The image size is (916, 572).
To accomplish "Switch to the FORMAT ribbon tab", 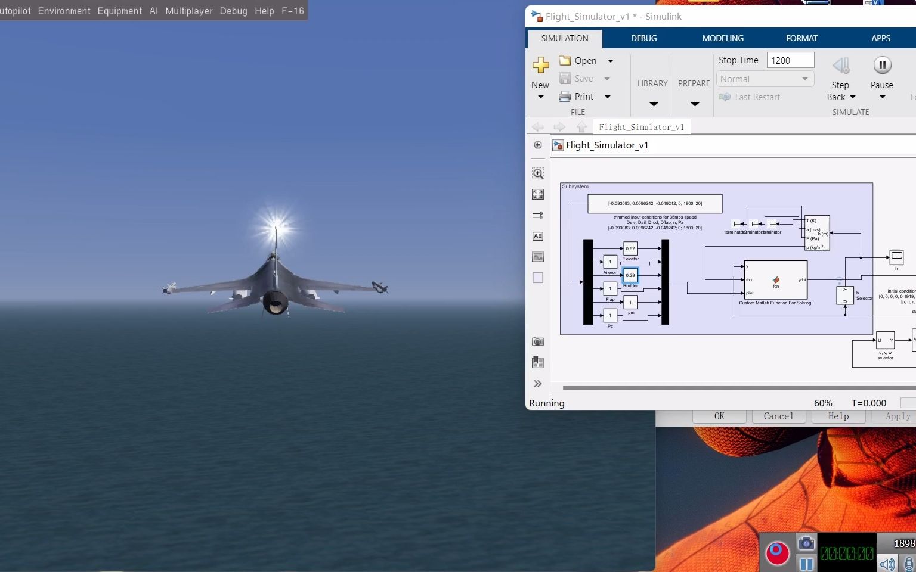I will coord(801,38).
